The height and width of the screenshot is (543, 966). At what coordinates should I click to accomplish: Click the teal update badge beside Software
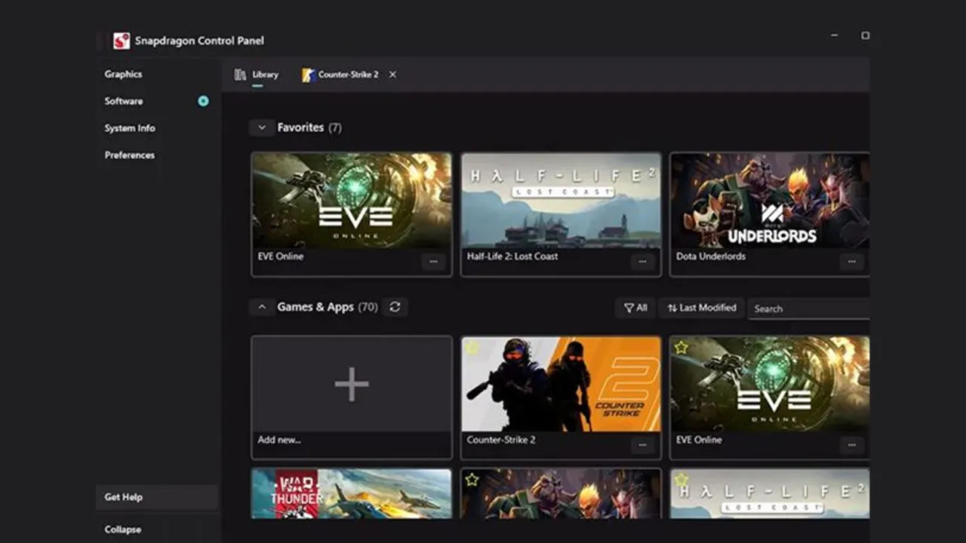[x=203, y=101]
